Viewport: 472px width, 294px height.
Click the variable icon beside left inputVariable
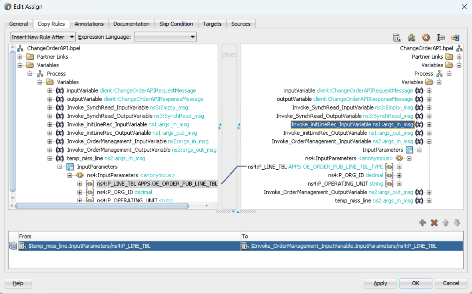tap(59, 90)
